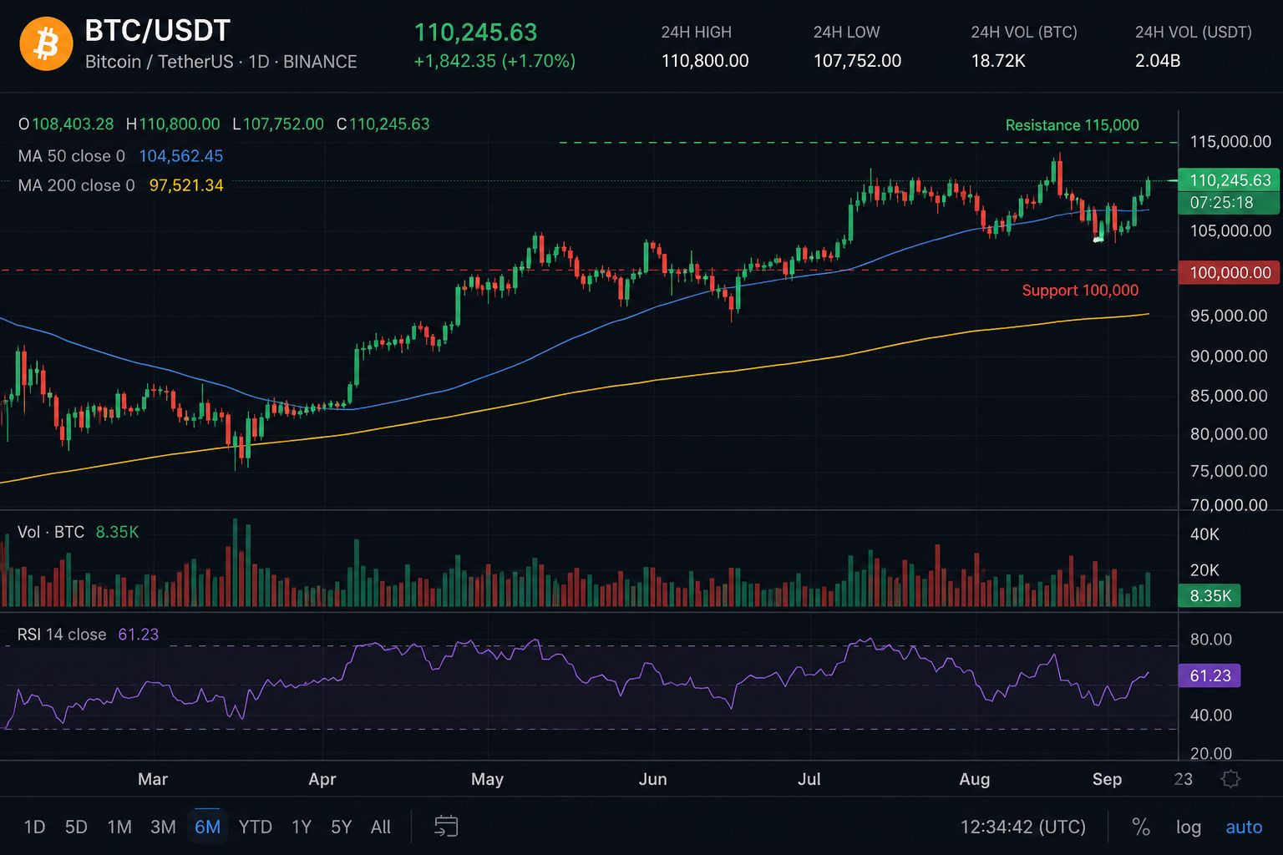Click the Aug label on time axis
This screenshot has height=855, width=1283.
(x=975, y=779)
